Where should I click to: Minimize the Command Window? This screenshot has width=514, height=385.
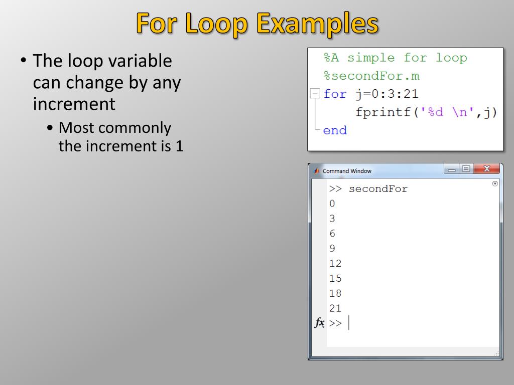coord(452,169)
